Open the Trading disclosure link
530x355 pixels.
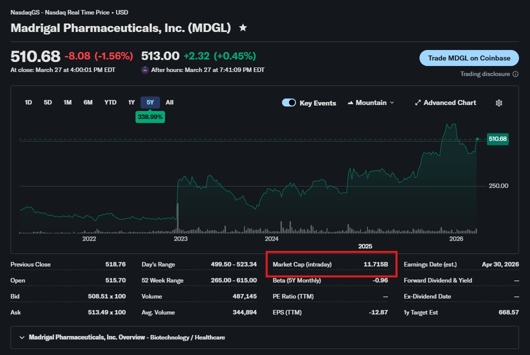pos(485,74)
